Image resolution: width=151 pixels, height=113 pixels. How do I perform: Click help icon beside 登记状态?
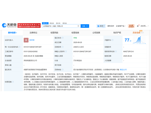[63, 38]
